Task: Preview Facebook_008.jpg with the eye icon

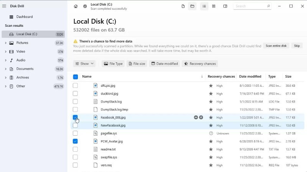Action: click(x=196, y=117)
